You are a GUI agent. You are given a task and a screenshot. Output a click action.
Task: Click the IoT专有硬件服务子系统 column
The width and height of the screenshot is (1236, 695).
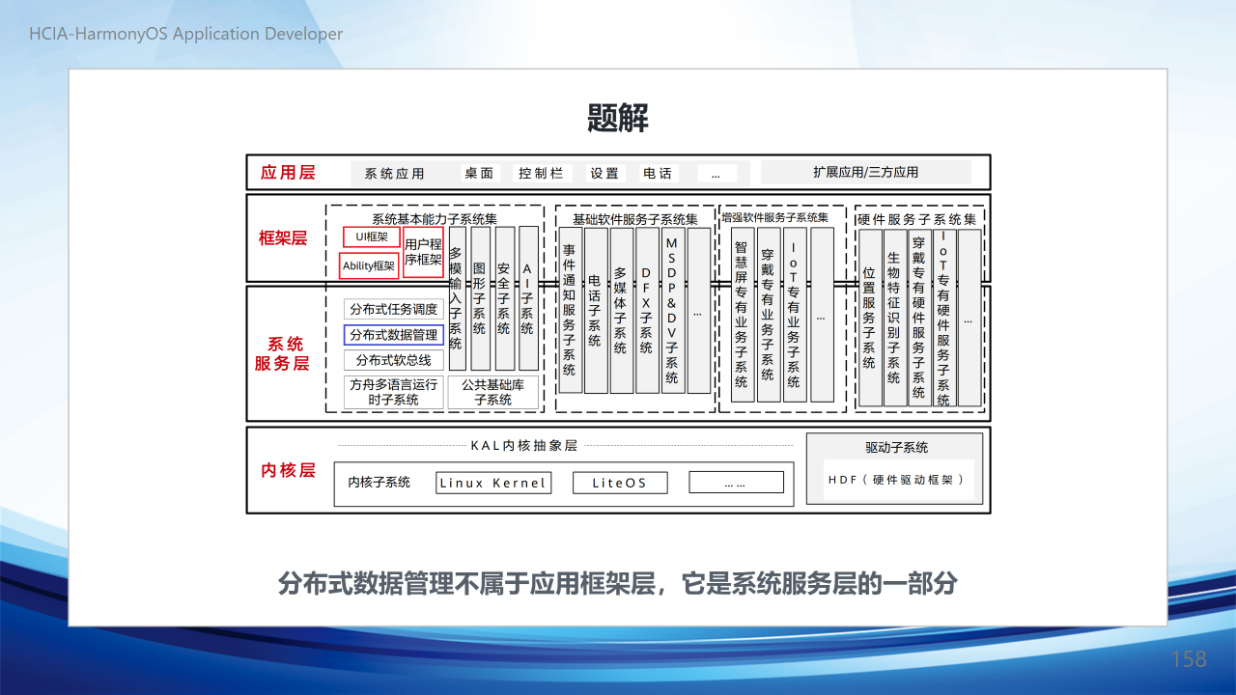944,318
